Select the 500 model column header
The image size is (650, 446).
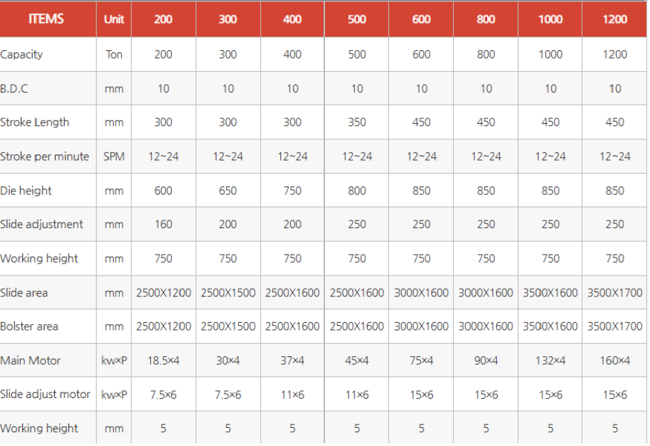pyautogui.click(x=357, y=19)
